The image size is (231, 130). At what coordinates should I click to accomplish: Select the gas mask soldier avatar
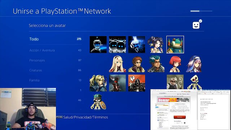pos(136,83)
